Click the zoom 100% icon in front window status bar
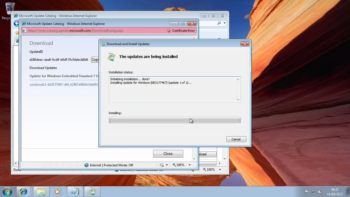This screenshot has width=350, height=197. pyautogui.click(x=174, y=165)
